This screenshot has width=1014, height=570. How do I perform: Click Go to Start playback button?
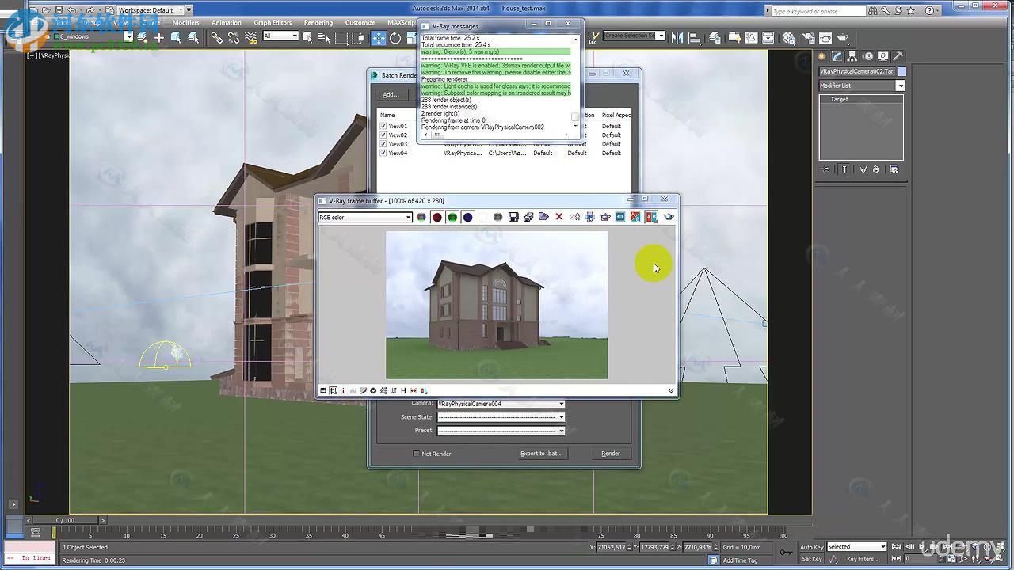click(x=896, y=546)
